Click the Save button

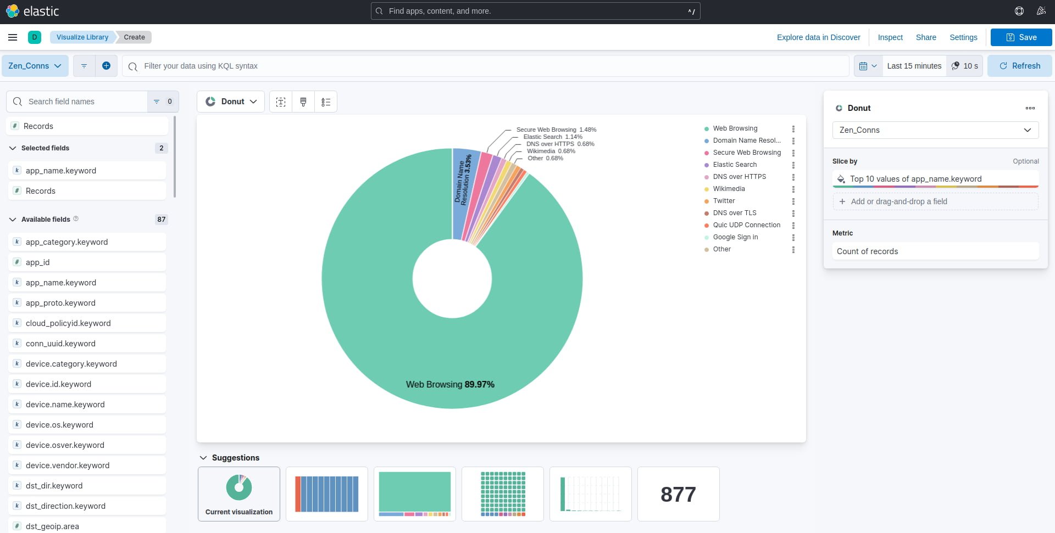tap(1021, 37)
